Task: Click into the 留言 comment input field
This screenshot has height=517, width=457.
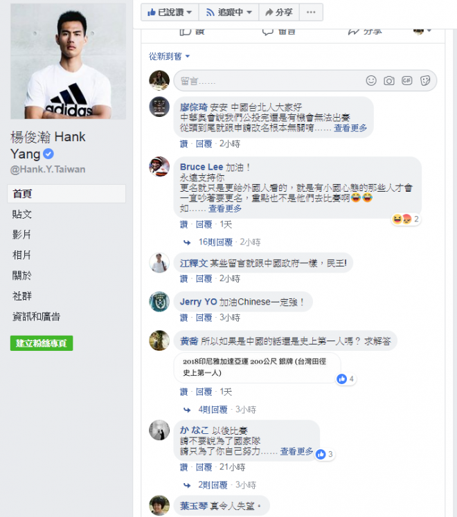Action: [x=267, y=80]
